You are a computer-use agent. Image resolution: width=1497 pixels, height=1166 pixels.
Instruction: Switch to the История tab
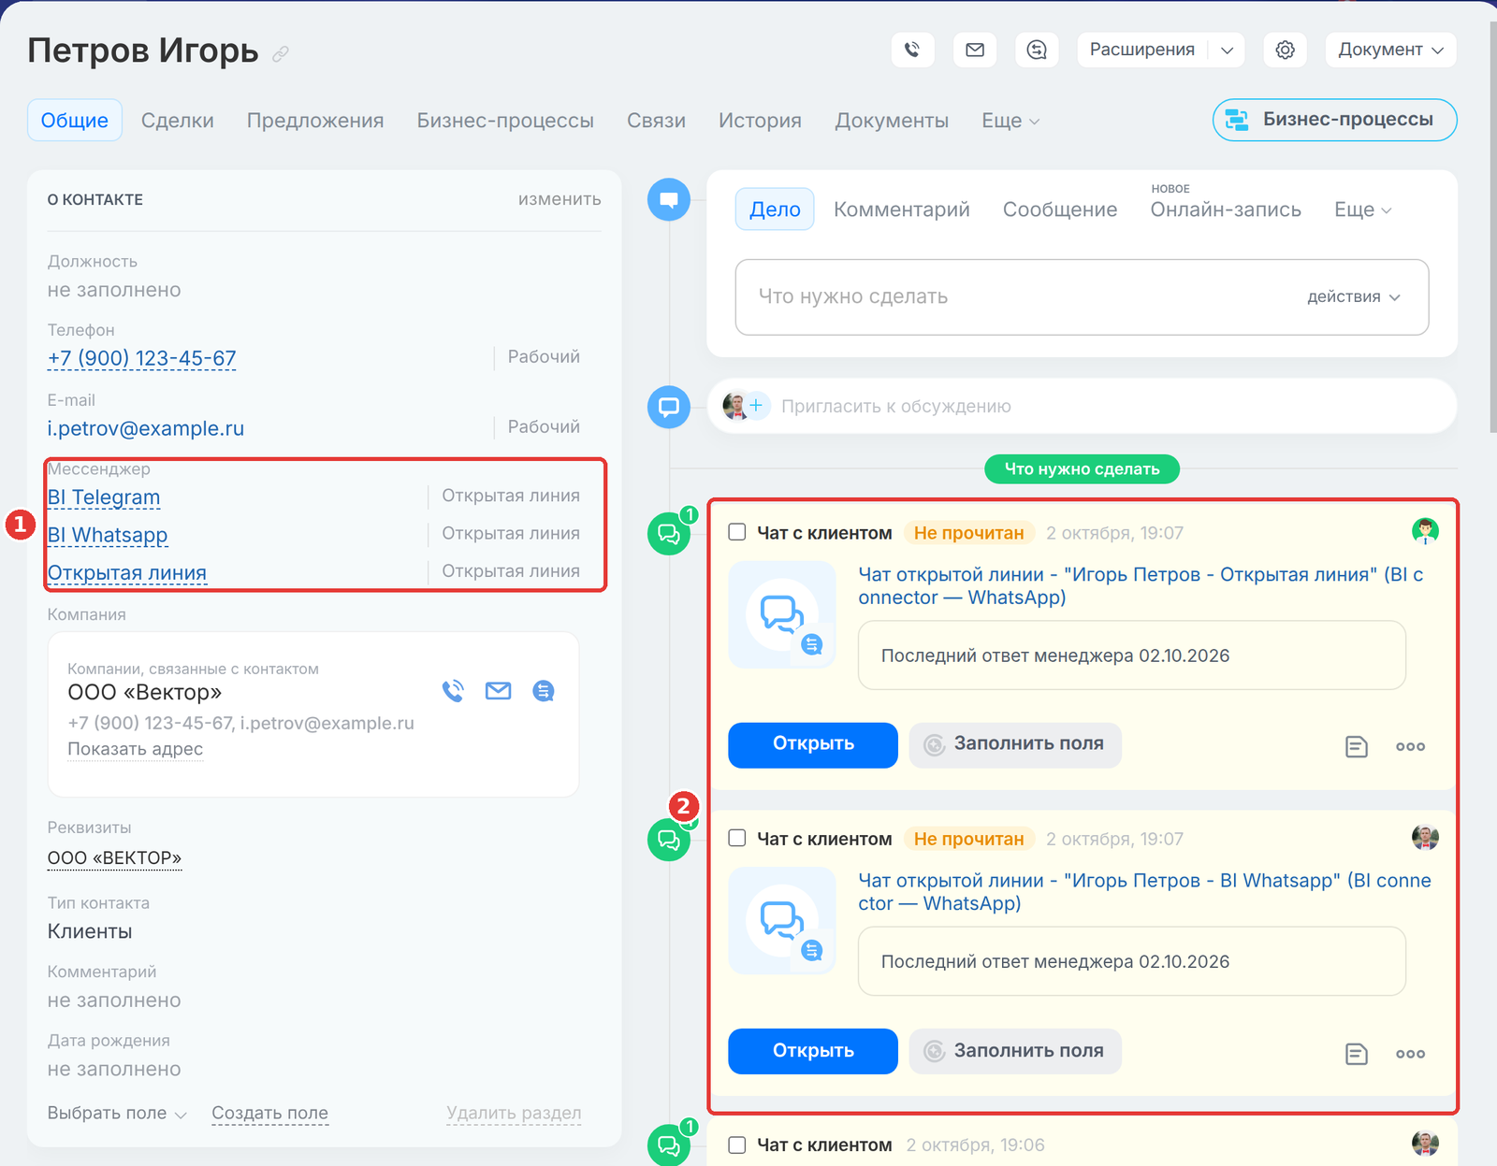click(x=760, y=121)
